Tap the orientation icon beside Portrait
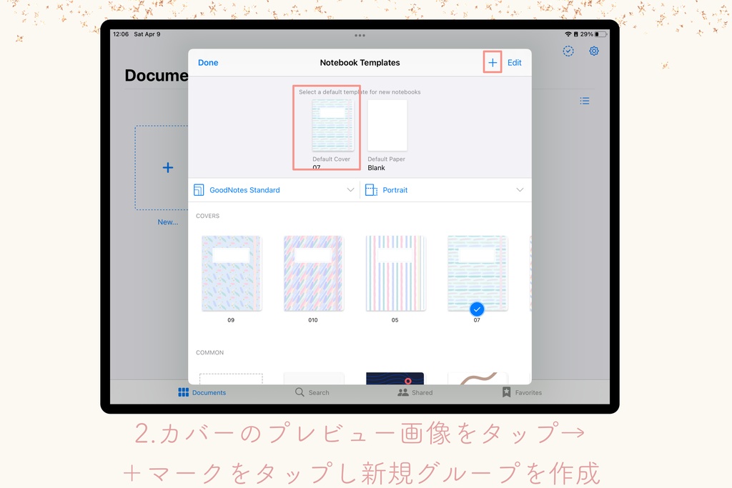Viewport: 732px width, 488px height. pos(371,189)
